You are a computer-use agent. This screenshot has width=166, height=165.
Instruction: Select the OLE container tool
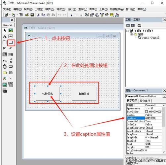tap(5, 91)
